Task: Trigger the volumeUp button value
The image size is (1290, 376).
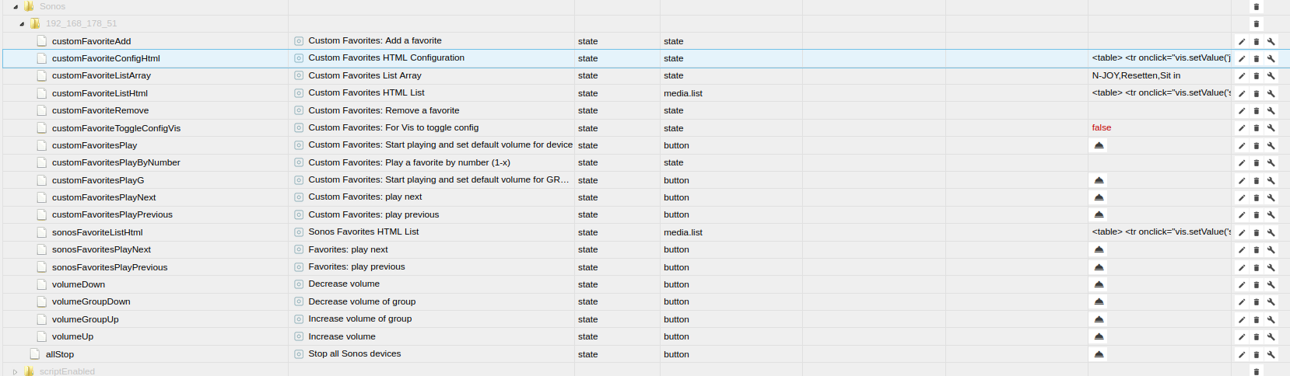Action: tap(1099, 336)
